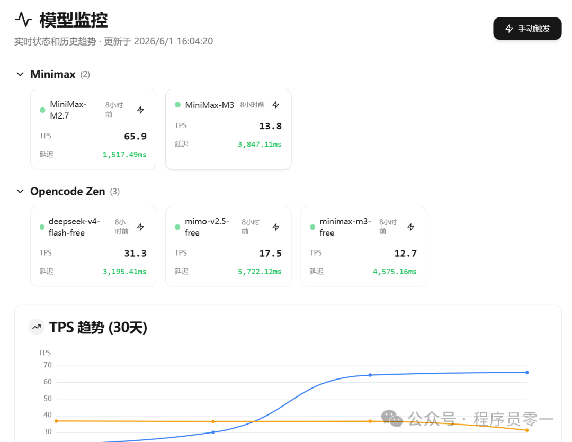Viewport: 572px width, 442px height.
Task: Click latency value 3,195.41ms
Action: pos(124,272)
